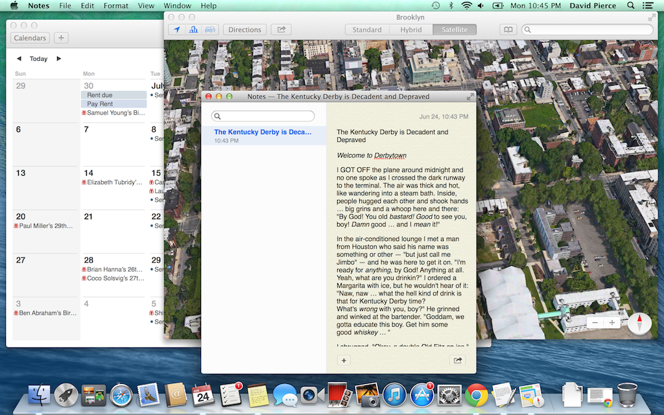Toggle the traffic car icon in Maps
The width and height of the screenshot is (664, 415).
tap(209, 30)
